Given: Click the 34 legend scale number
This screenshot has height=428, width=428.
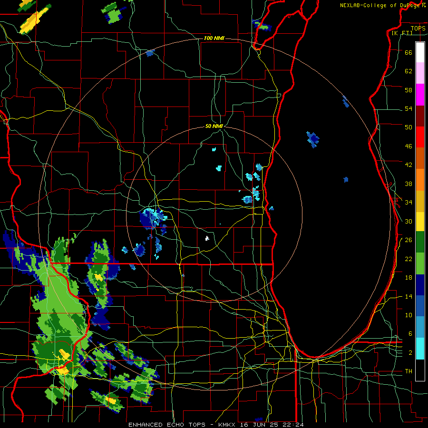Looking at the screenshot, I should click(409, 202).
